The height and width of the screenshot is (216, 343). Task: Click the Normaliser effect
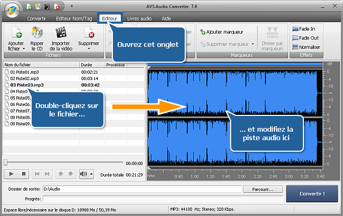tap(306, 46)
